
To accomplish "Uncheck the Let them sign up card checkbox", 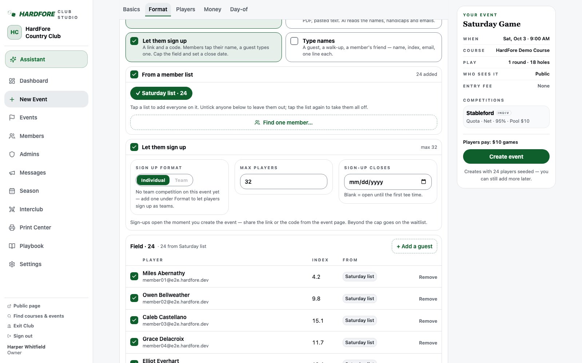I will tap(134, 41).
